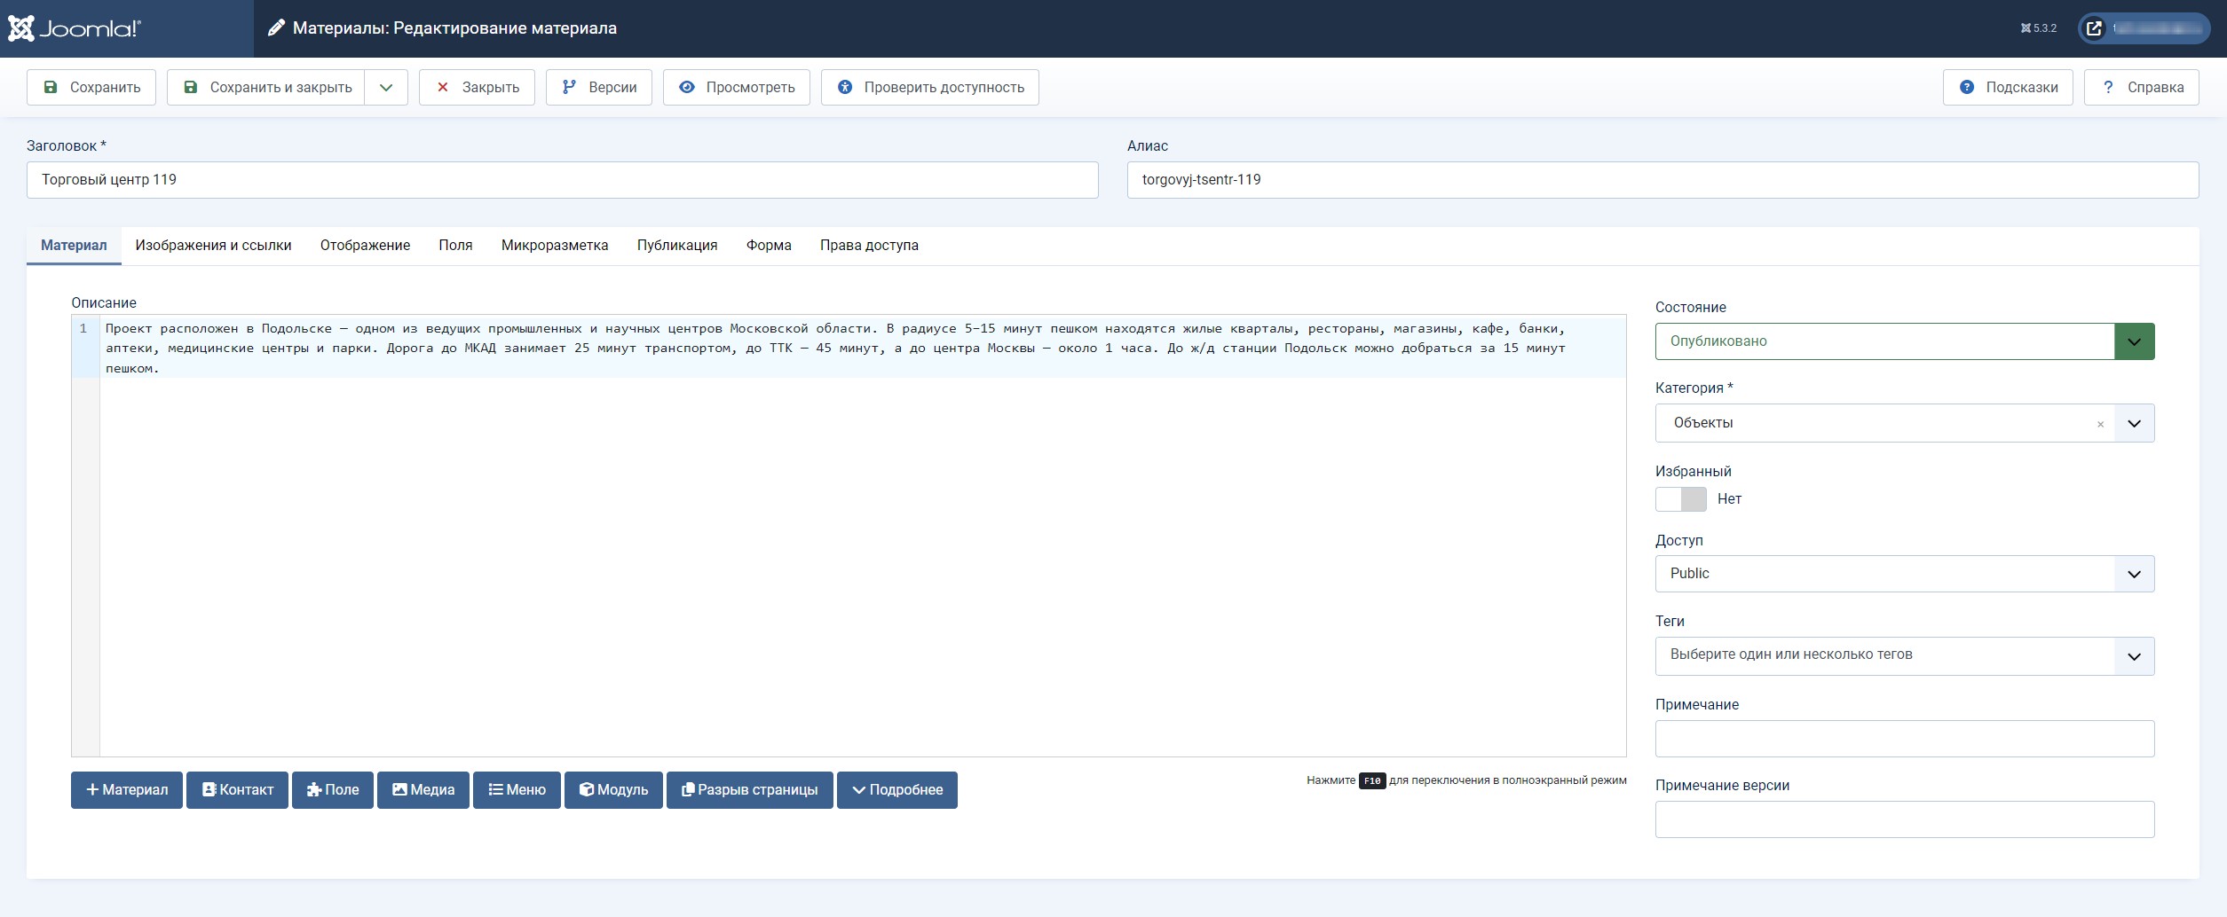Image resolution: width=2227 pixels, height=917 pixels.
Task: Open the Help button at top right
Action: [2141, 87]
